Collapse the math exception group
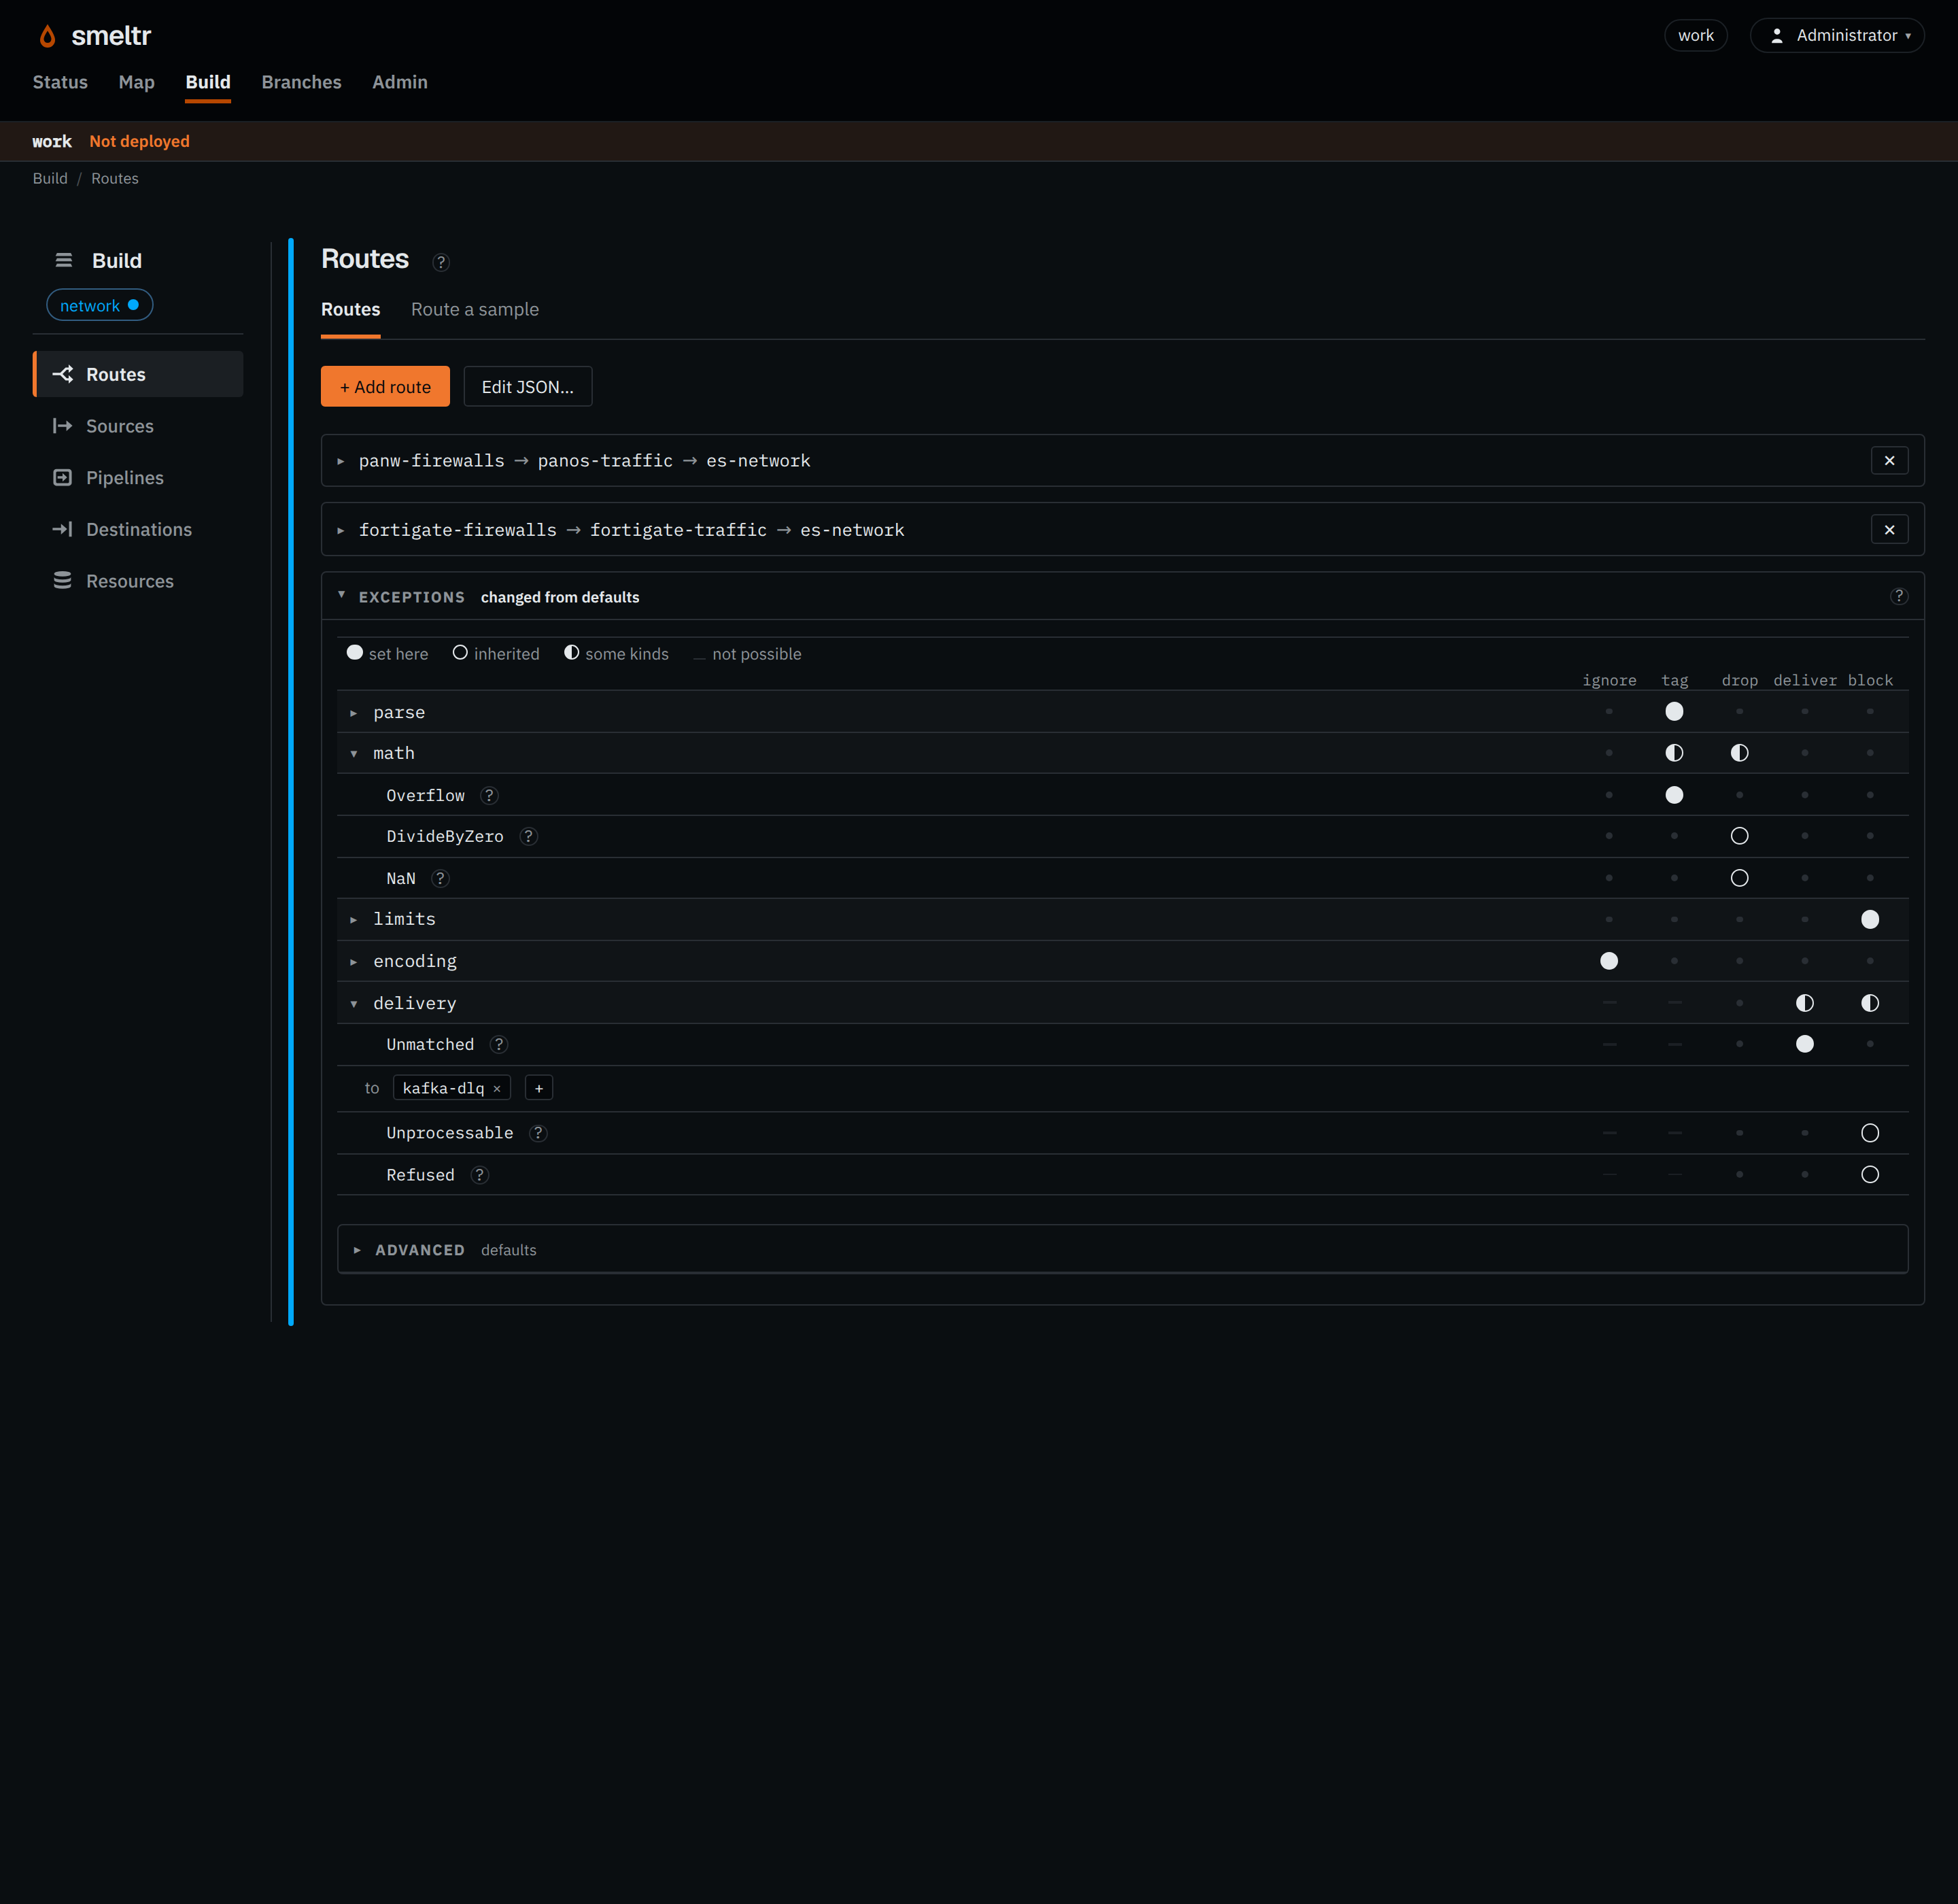The height and width of the screenshot is (1904, 1958). 354,754
